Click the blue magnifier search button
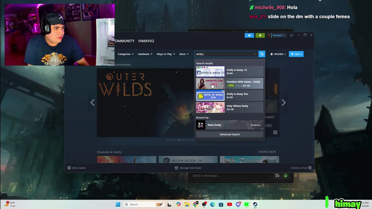The image size is (372, 209). 262,54
